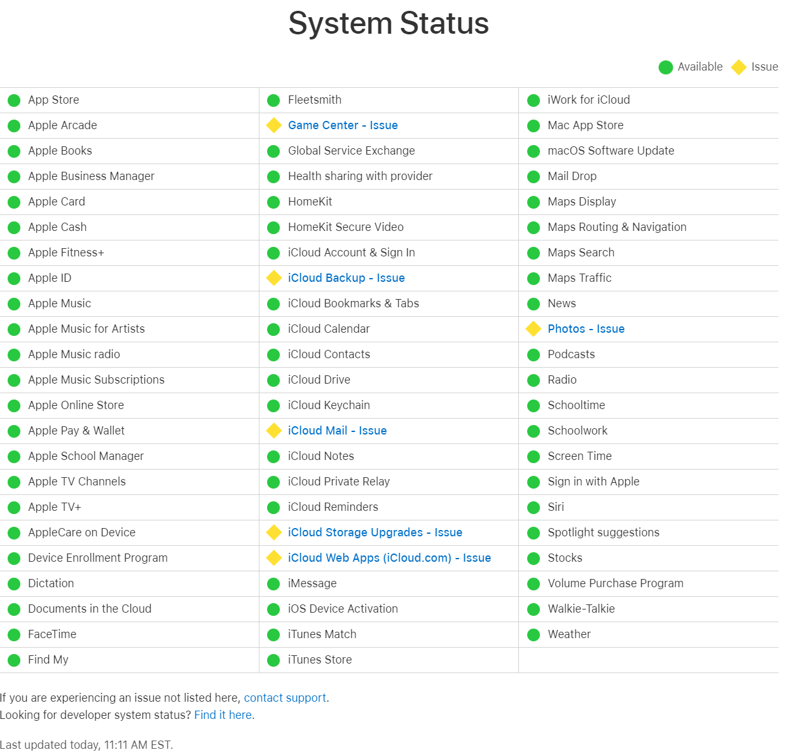Click the green status dot next to Weather
The image size is (807, 752).
534,635
